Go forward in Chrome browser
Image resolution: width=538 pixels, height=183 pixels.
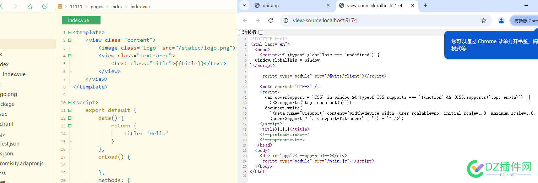(x=258, y=21)
